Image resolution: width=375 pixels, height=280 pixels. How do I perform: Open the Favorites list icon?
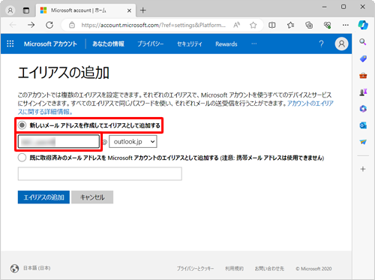tap(290, 25)
